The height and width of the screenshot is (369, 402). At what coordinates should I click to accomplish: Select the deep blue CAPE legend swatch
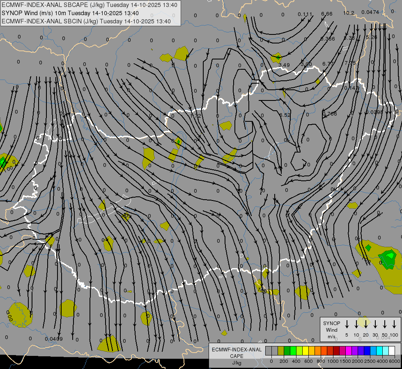click(367, 351)
